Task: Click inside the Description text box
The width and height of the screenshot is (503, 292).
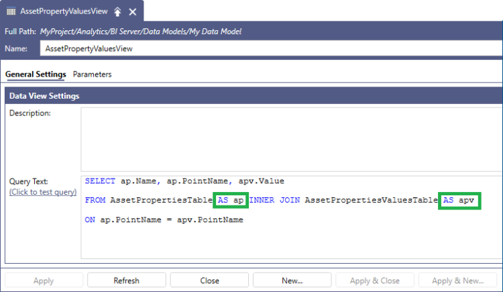Action: (x=291, y=140)
